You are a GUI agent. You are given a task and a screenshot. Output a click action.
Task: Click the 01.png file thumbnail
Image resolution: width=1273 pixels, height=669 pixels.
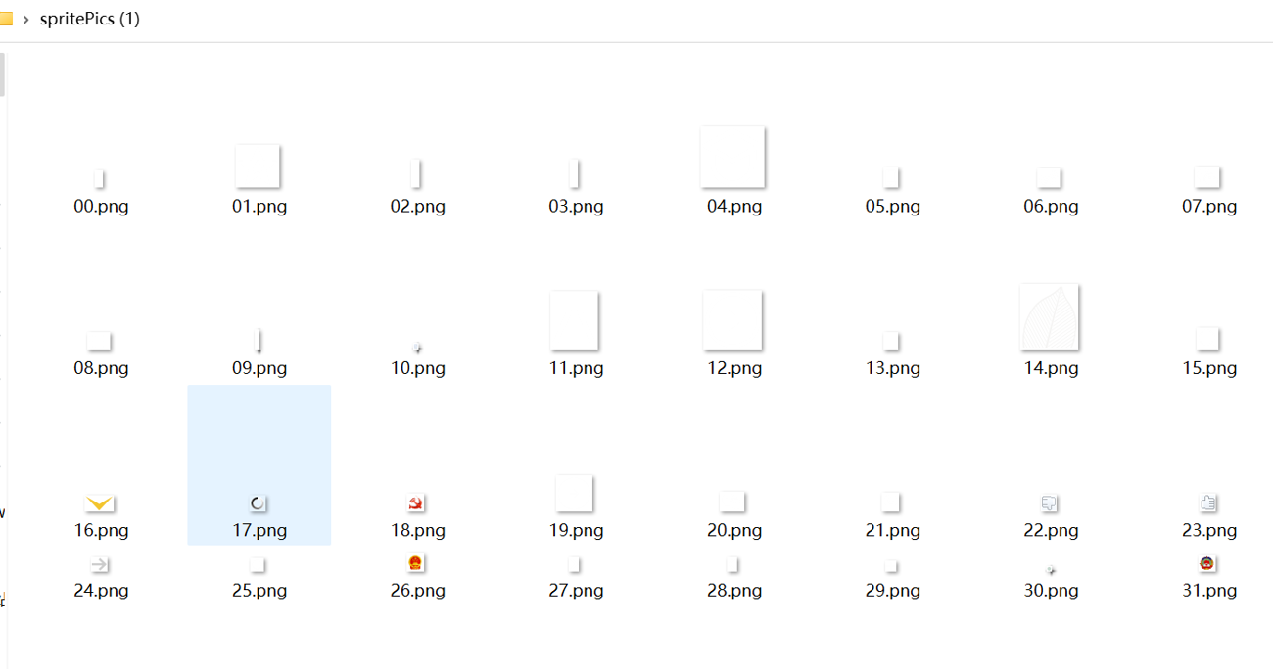click(258, 166)
